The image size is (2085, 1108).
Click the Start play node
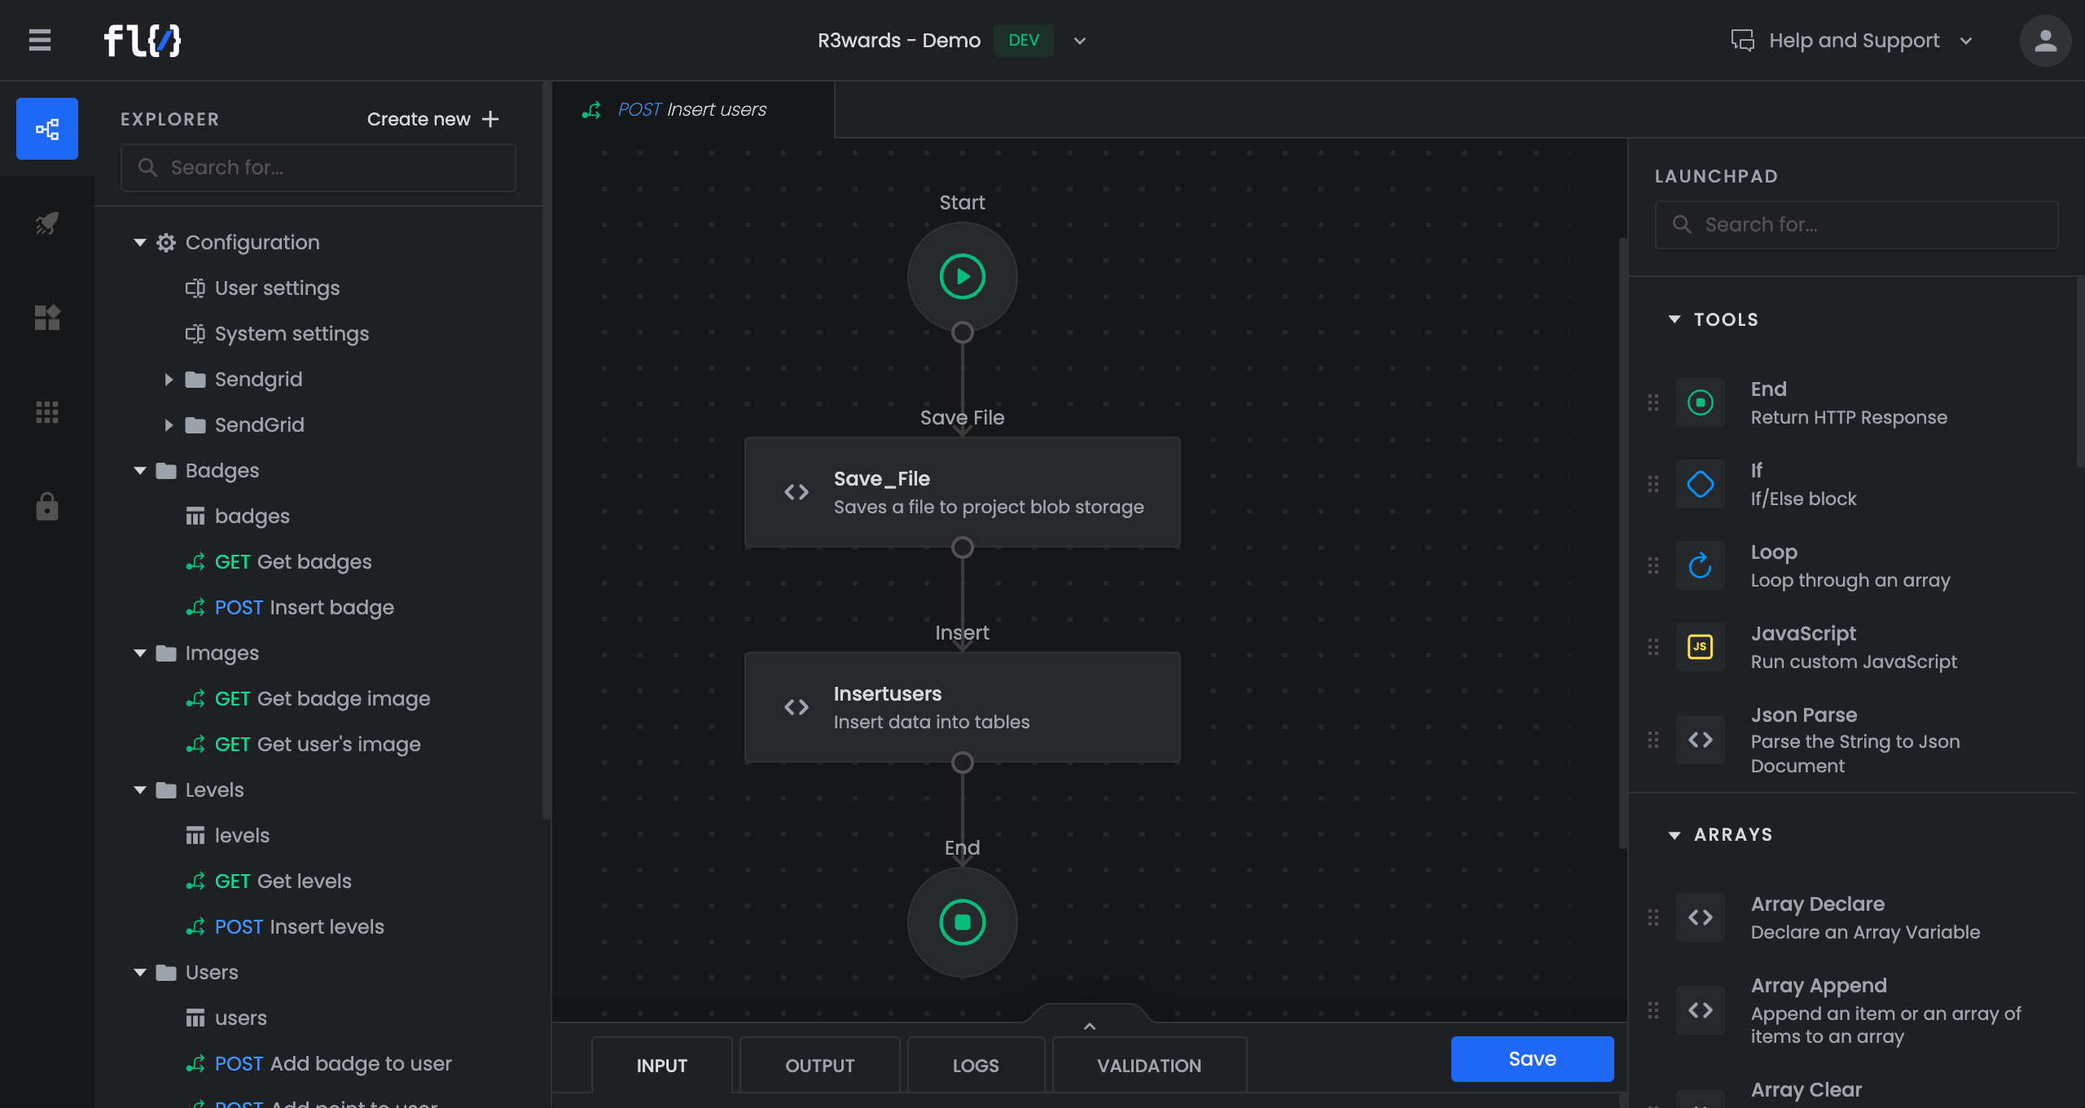963,277
